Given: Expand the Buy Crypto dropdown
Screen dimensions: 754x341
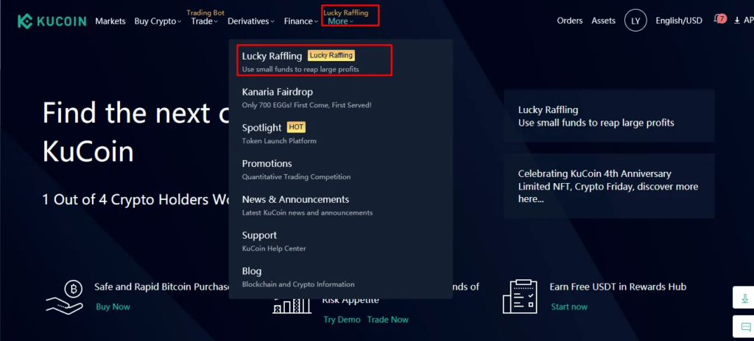Looking at the screenshot, I should tap(158, 21).
